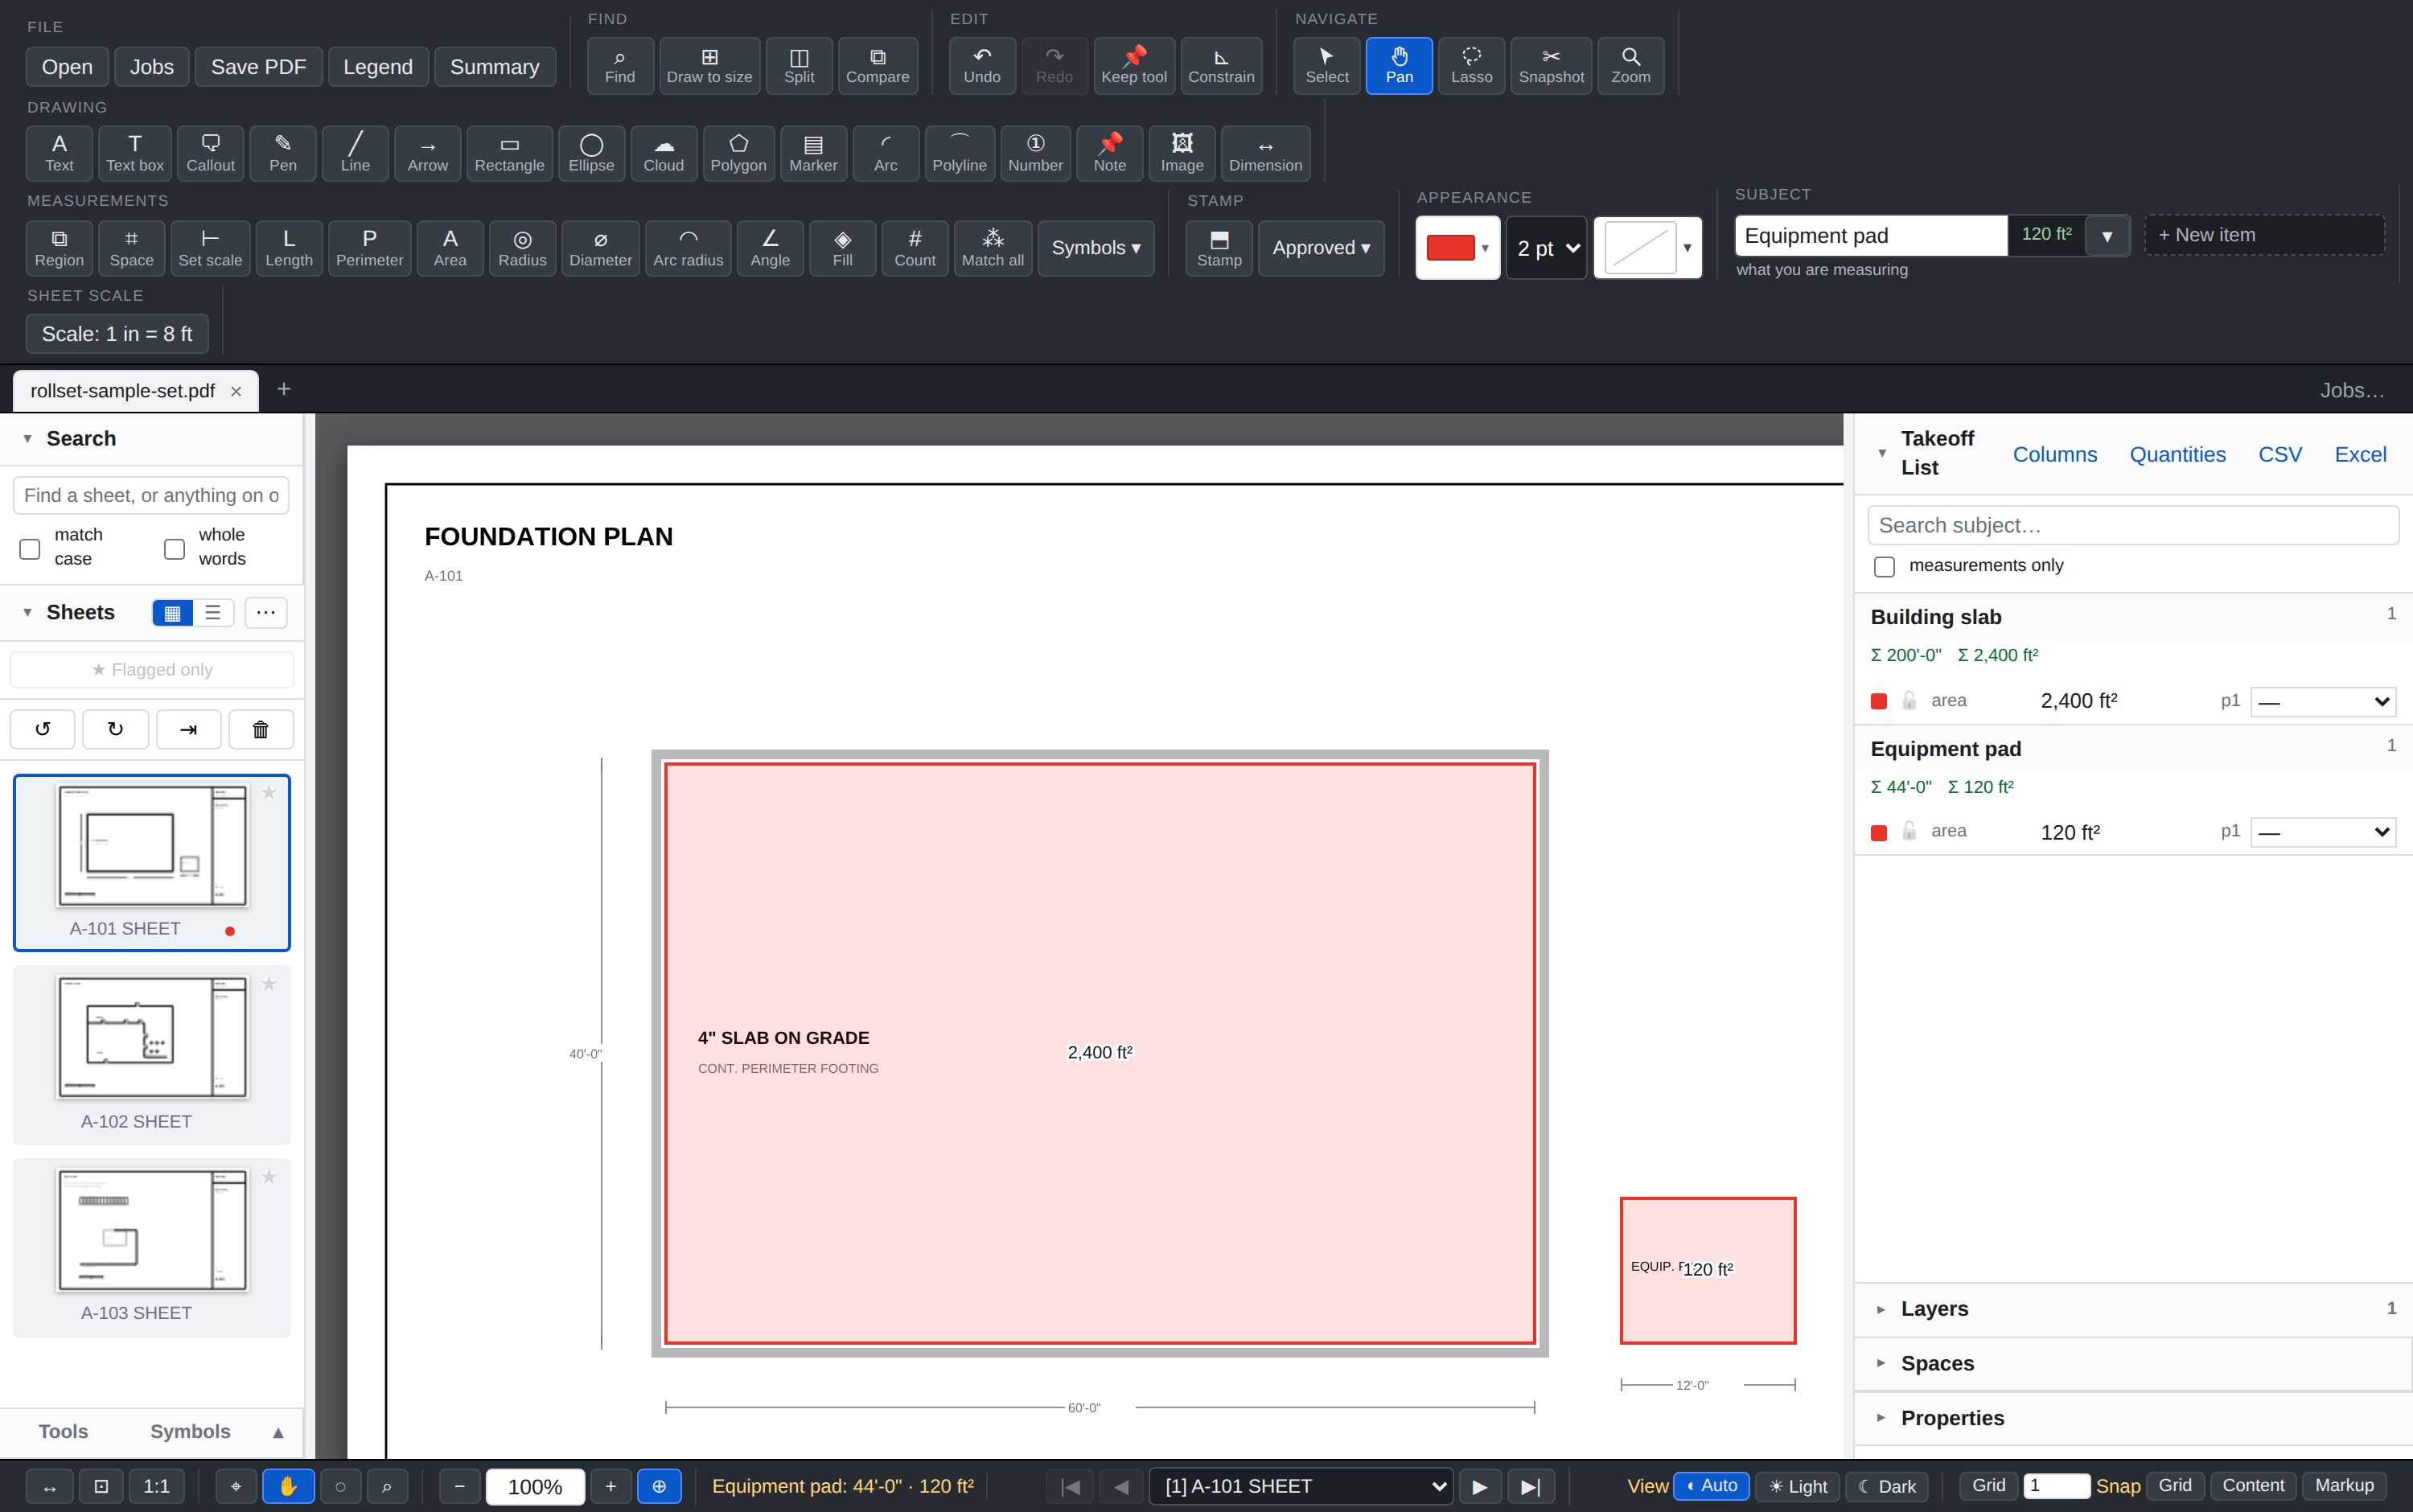Export takeoff list via CSV link
The image size is (2413, 1512).
click(x=2279, y=454)
